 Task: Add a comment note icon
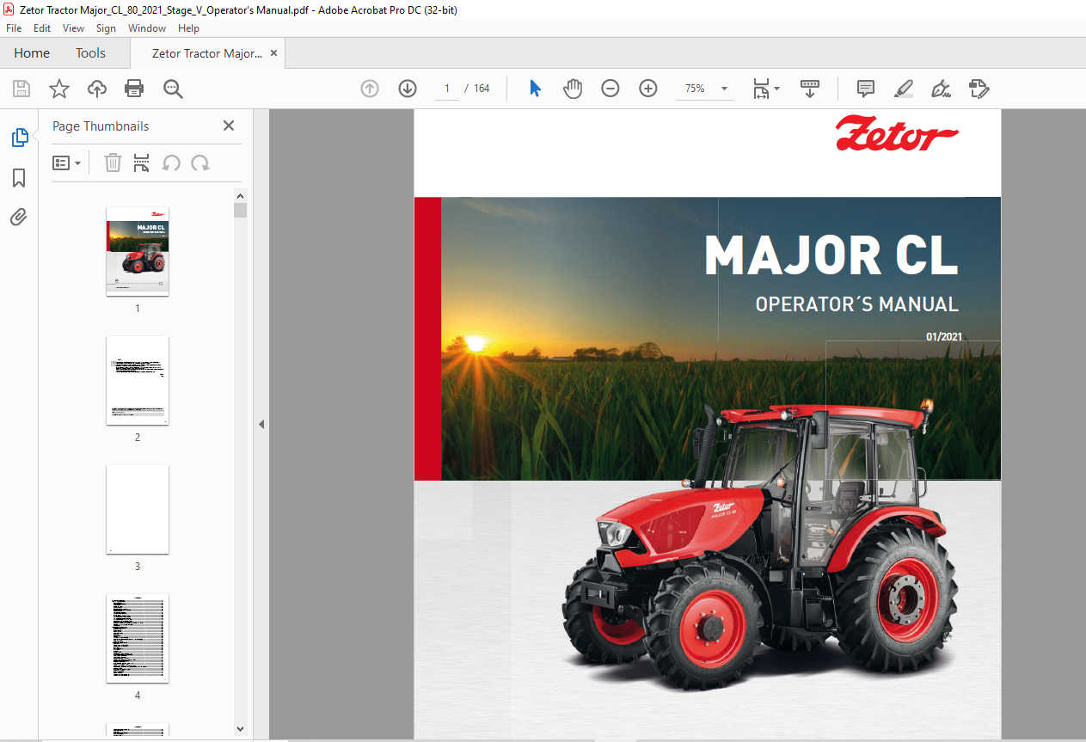(866, 89)
